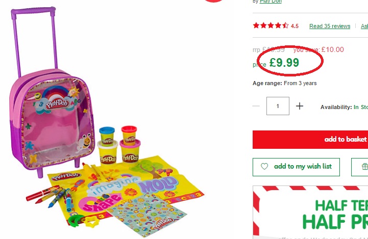Image resolution: width=368 pixels, height=239 pixels.
Task: Click the 4.5 rating score
Action: (x=295, y=26)
